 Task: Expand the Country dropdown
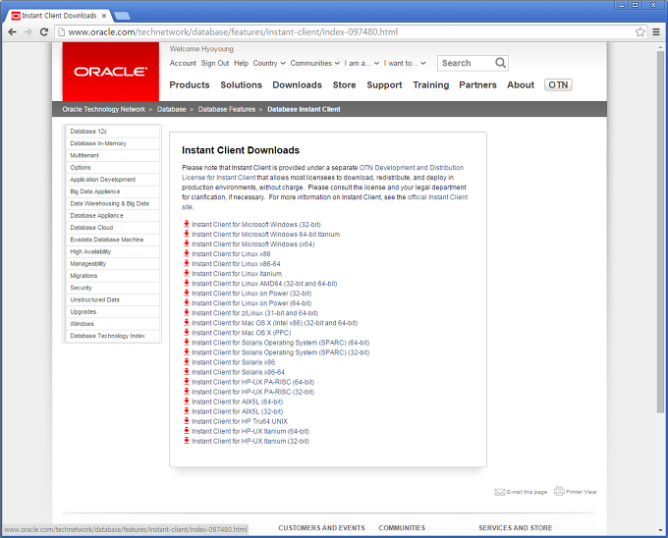[269, 63]
